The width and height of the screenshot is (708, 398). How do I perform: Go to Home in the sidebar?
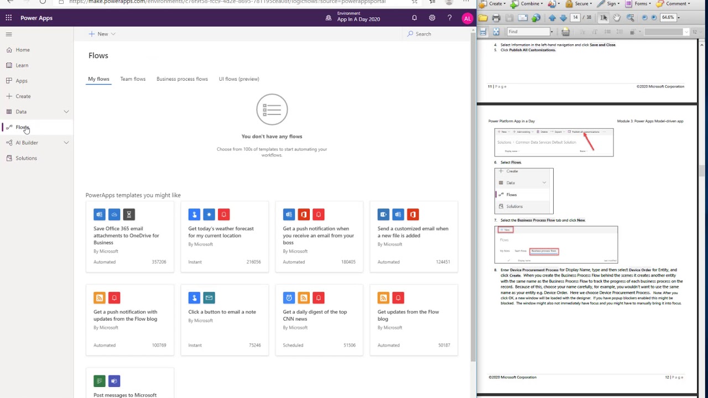[x=23, y=50]
